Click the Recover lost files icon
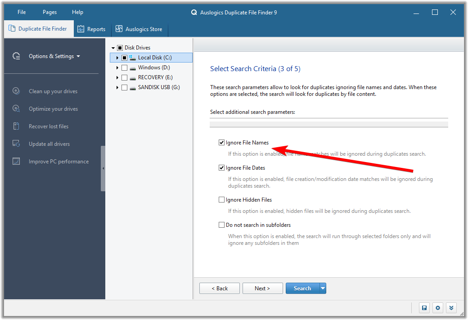The width and height of the screenshot is (468, 320). [x=16, y=126]
